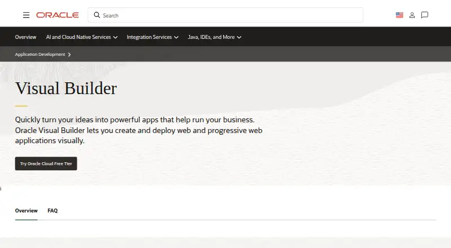The width and height of the screenshot is (451, 248).
Task: Click inside the Search field
Action: [x=225, y=15]
